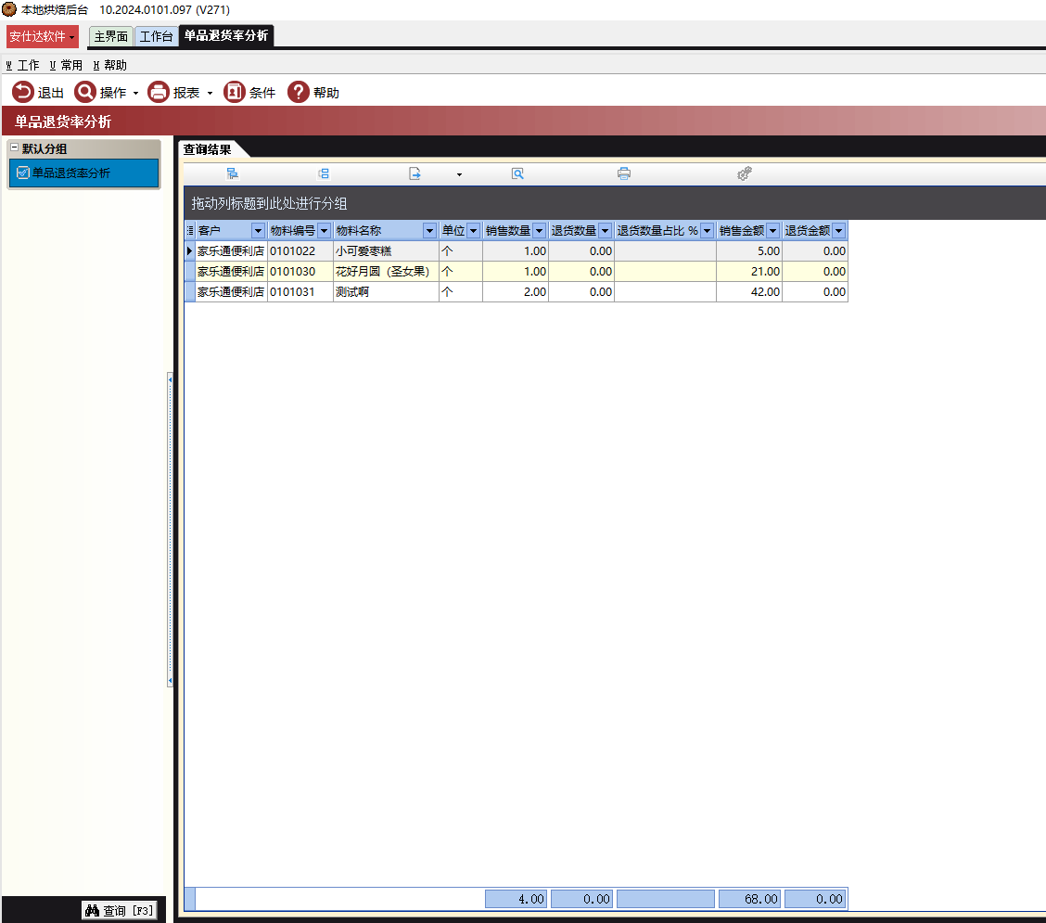Viewport: 1046px width, 923px height.
Task: Open the 条件 conditions icon
Action: coord(235,92)
